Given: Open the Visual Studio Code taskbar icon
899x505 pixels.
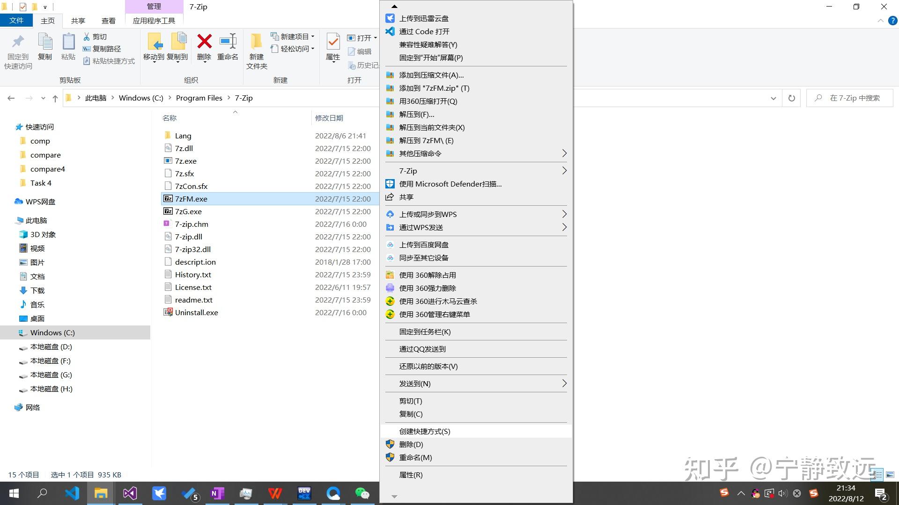Looking at the screenshot, I should pyautogui.click(x=72, y=493).
